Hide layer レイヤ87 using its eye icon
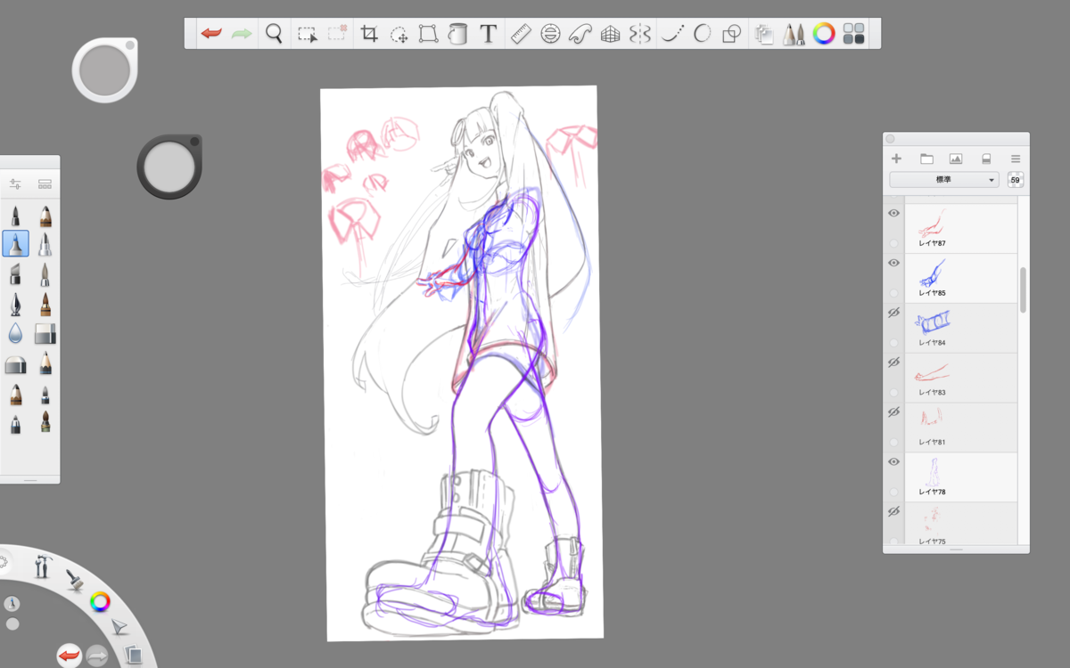The height and width of the screenshot is (668, 1070). click(x=894, y=214)
